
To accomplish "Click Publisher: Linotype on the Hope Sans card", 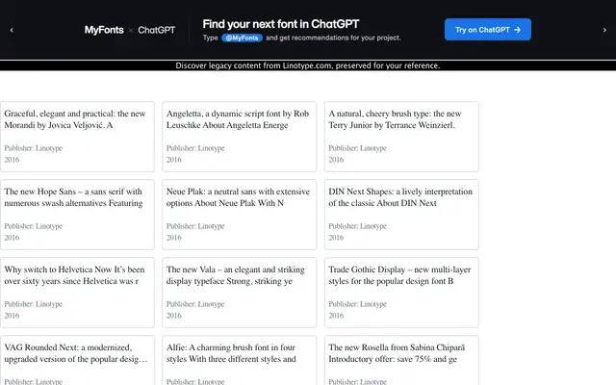I will pyautogui.click(x=34, y=226).
